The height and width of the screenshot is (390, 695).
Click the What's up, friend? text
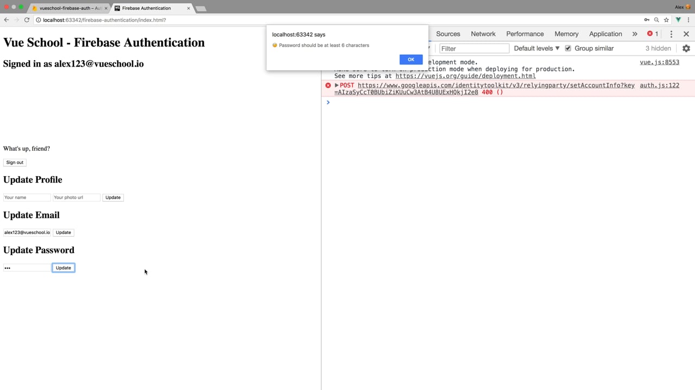point(27,148)
